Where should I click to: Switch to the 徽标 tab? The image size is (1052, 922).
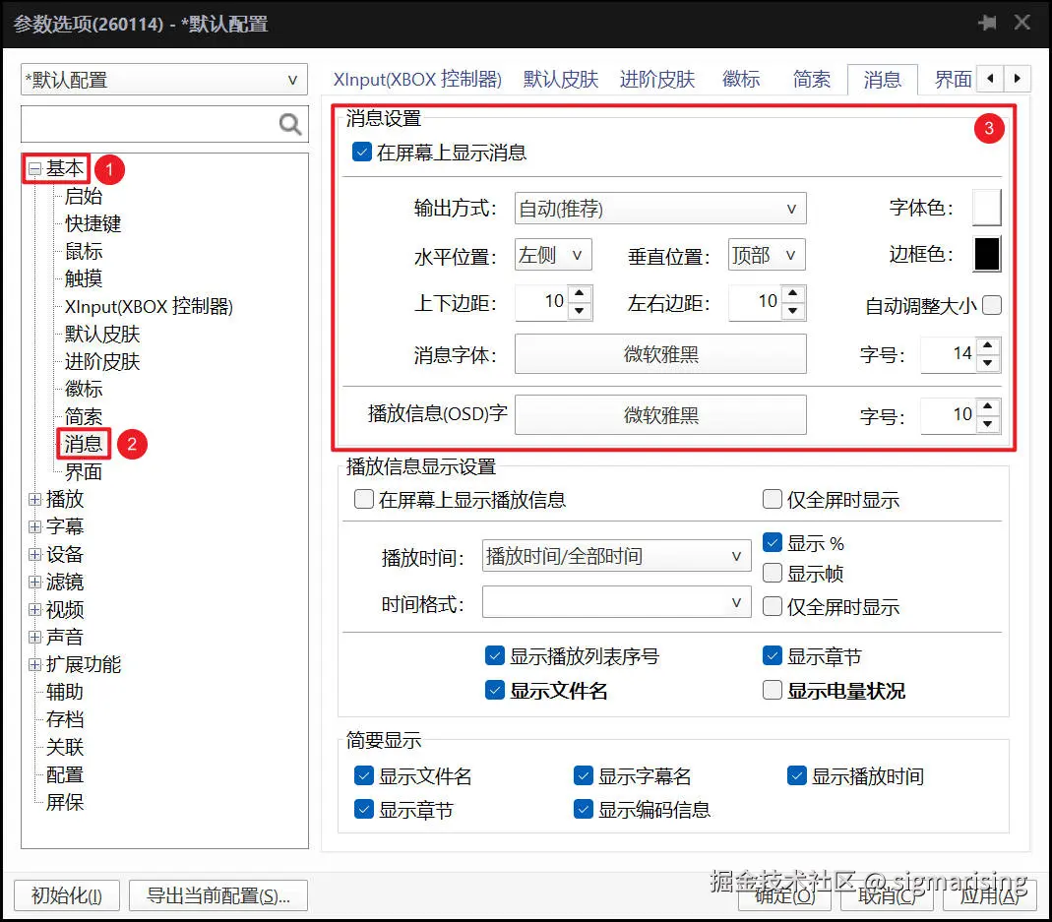pyautogui.click(x=740, y=79)
